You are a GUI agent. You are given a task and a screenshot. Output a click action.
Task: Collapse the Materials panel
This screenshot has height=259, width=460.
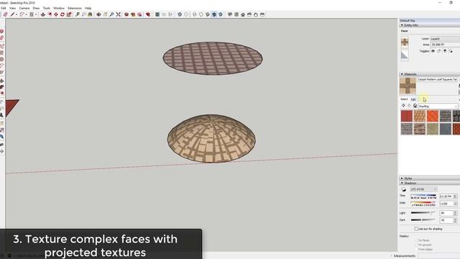(402, 74)
